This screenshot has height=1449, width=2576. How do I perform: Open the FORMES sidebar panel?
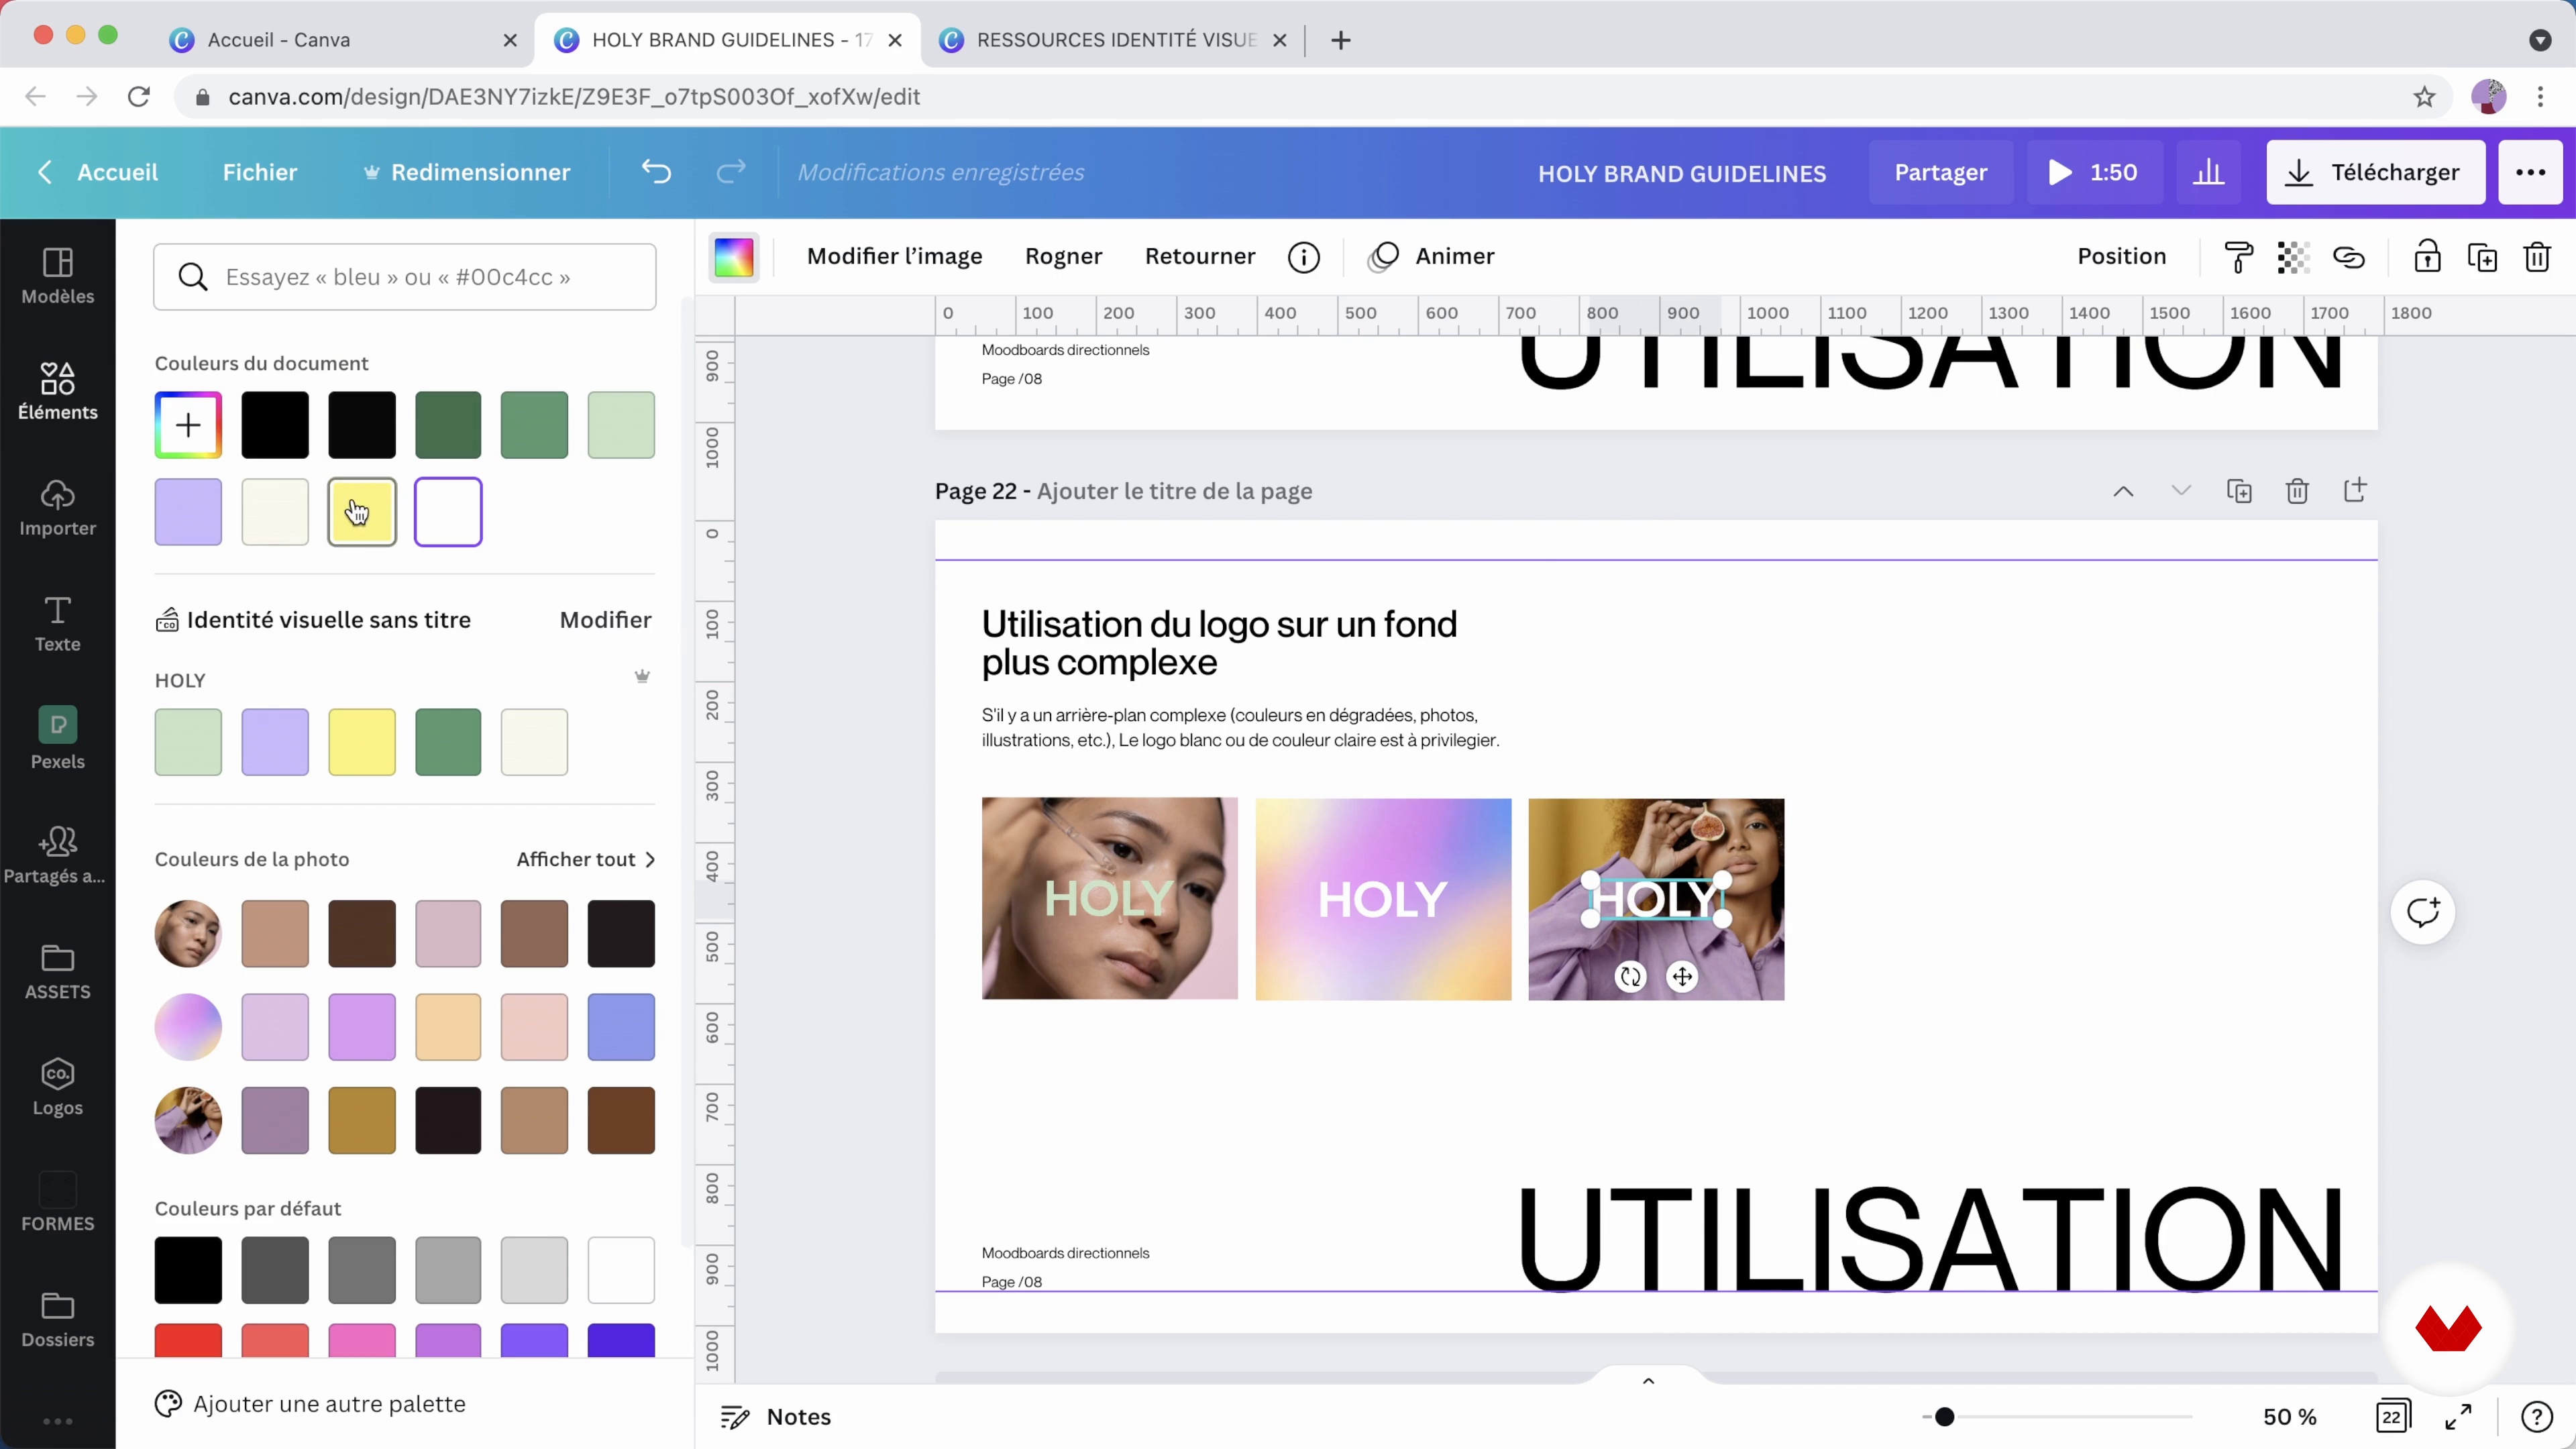58,1203
